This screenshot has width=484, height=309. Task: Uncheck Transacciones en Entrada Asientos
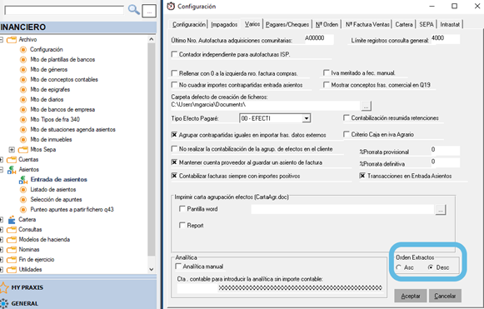[x=362, y=176]
